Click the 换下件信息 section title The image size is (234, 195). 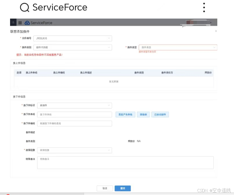pos(19,97)
